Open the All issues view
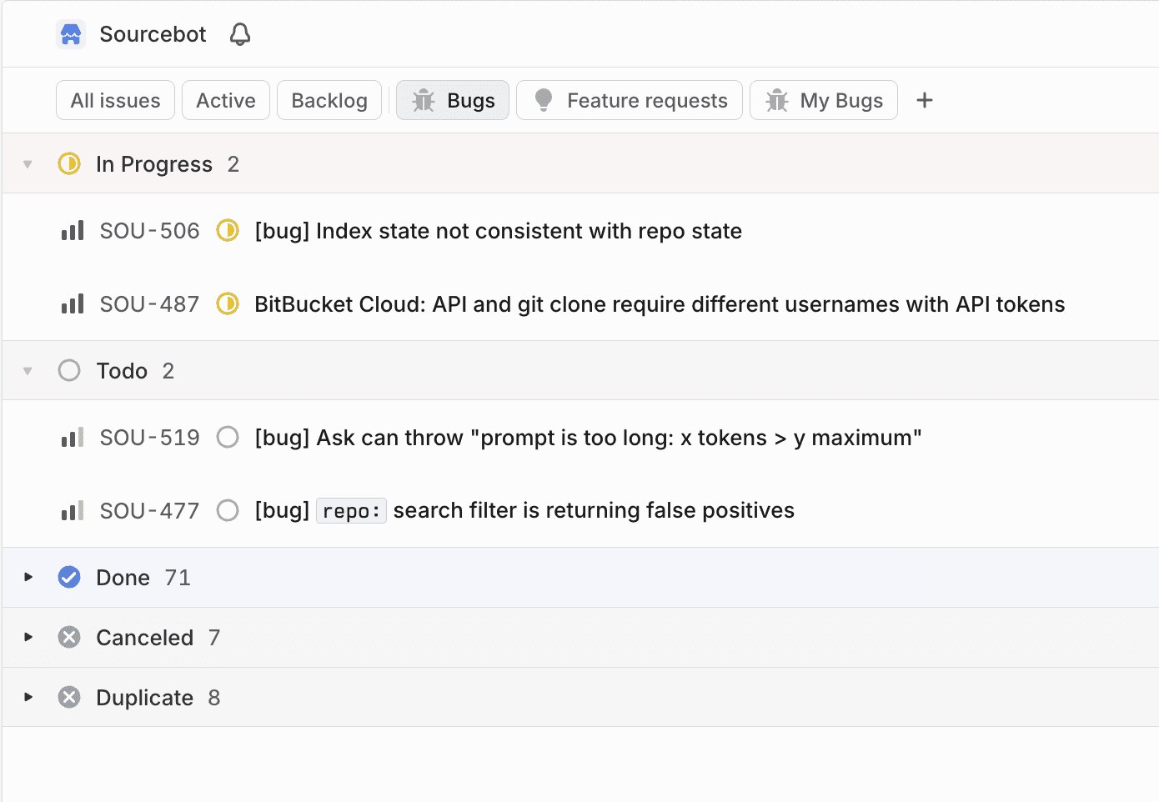The height and width of the screenshot is (802, 1159). [x=115, y=101]
